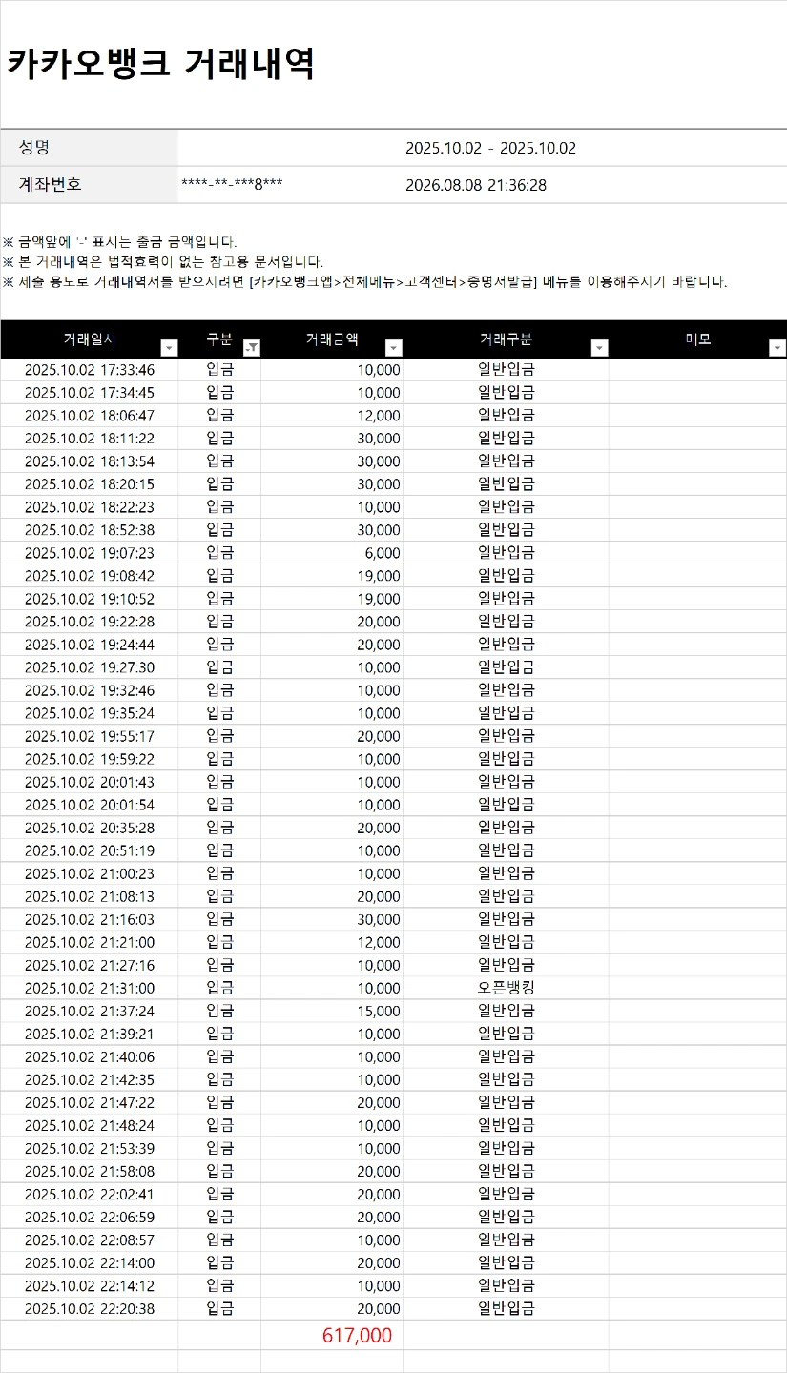Select the empty memo cell for 21:31:00 row
787x1373 pixels.
click(x=698, y=988)
